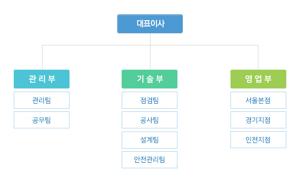Open the 인천지점 branch box
The height and width of the screenshot is (182, 300).
point(258,140)
